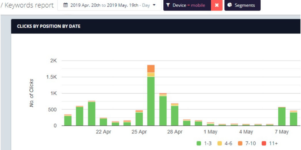Click the funnel icon on Device filter
This screenshot has width=301, height=150.
click(168, 5)
